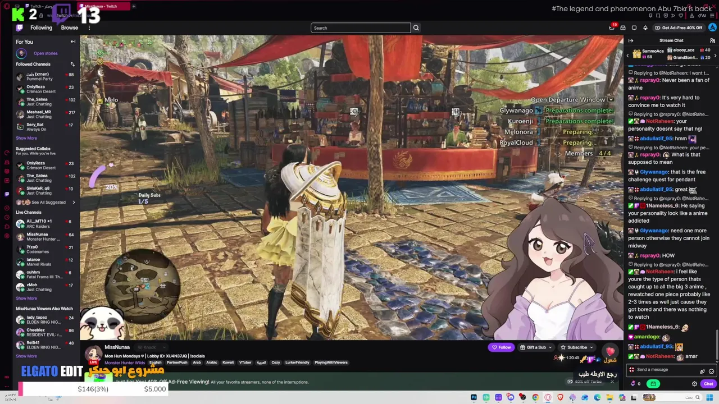Open the browser AI assistant button
719x404 pixels.
[702, 15]
